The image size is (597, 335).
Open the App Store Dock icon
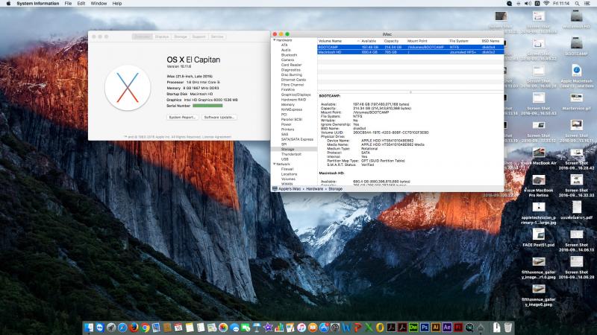(x=324, y=328)
